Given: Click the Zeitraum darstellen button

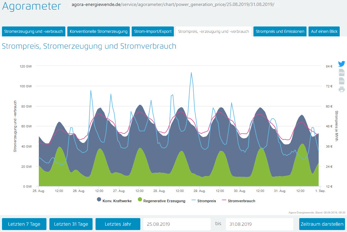Looking at the screenshot, I should [322, 224].
